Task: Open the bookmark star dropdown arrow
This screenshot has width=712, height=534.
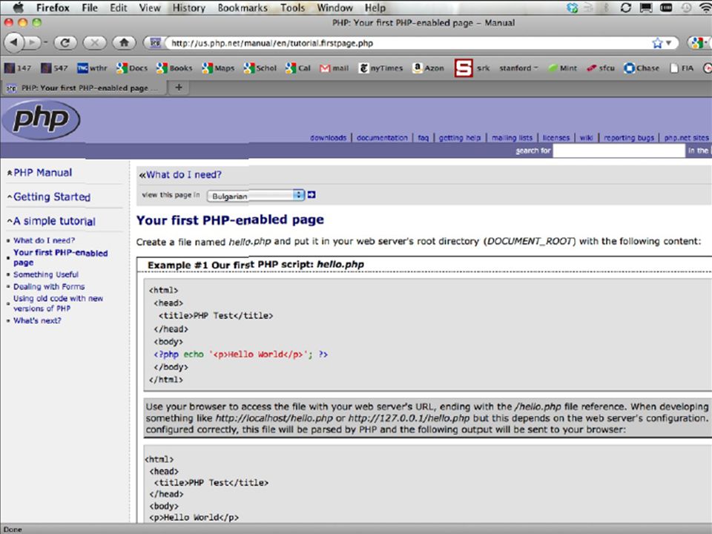Action: [x=668, y=43]
